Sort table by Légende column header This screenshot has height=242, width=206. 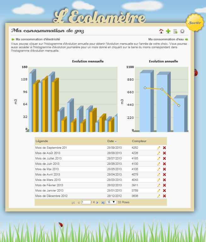point(42,141)
